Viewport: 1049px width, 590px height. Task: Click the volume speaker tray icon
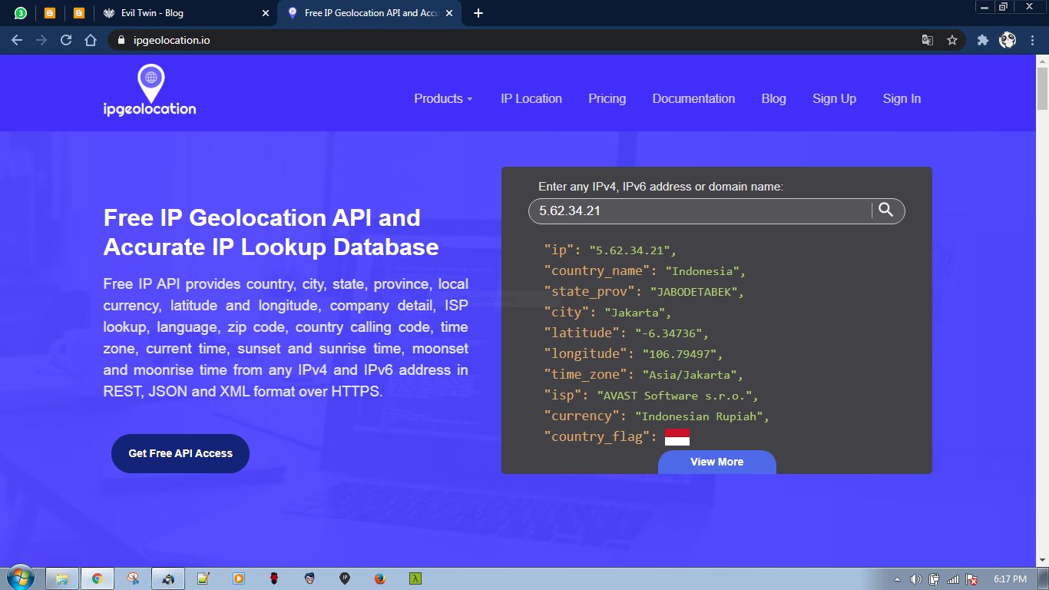pos(915,579)
